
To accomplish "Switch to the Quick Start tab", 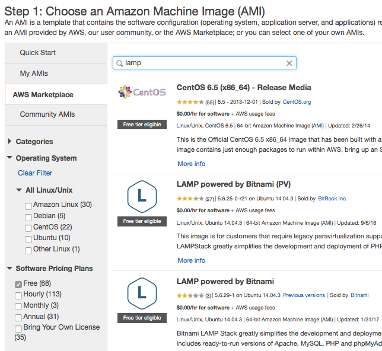I will click(x=38, y=53).
